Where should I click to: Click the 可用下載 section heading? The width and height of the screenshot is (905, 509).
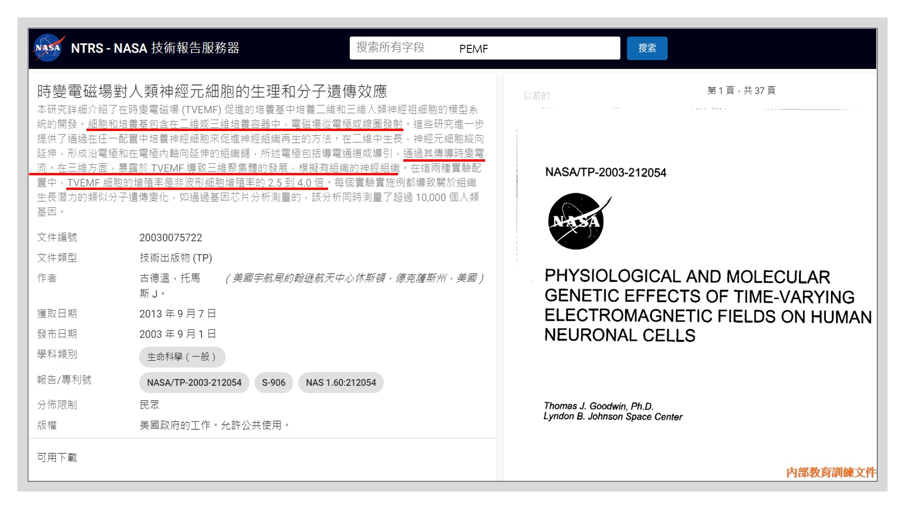pos(57,458)
